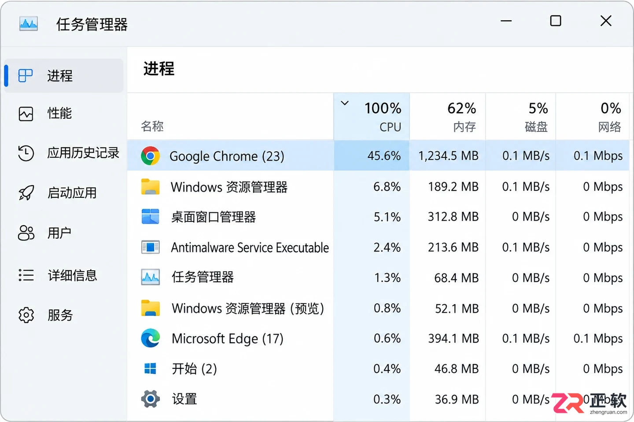
Task: Select the 设置 process name
Action: (x=184, y=399)
